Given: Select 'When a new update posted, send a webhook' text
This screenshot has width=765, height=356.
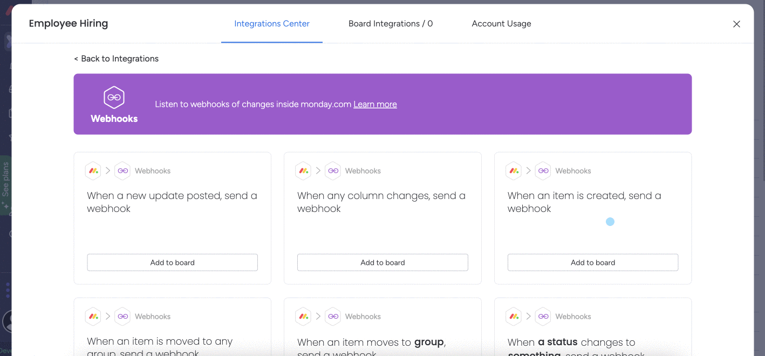Looking at the screenshot, I should (172, 202).
